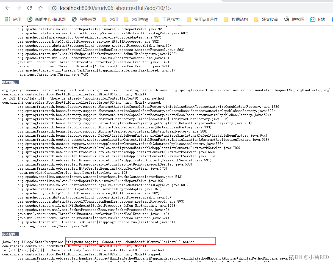The image size is (333, 262).
Task: Open the 工具/文档 bookmark folder
Action: (x=167, y=19)
